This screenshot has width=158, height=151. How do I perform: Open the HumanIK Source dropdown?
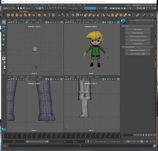[x=144, y=23]
